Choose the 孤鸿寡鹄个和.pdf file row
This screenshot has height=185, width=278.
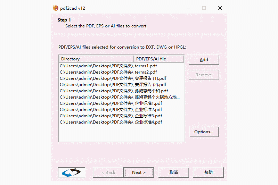tap(121, 91)
